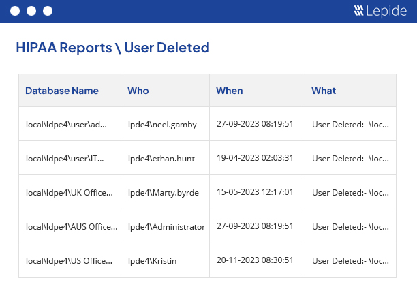Click the third window control dot
This screenshot has height=293, width=417.
pos(48,11)
